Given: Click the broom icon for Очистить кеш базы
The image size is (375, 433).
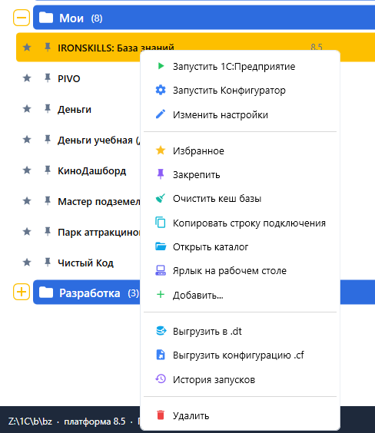Looking at the screenshot, I should point(161,198).
